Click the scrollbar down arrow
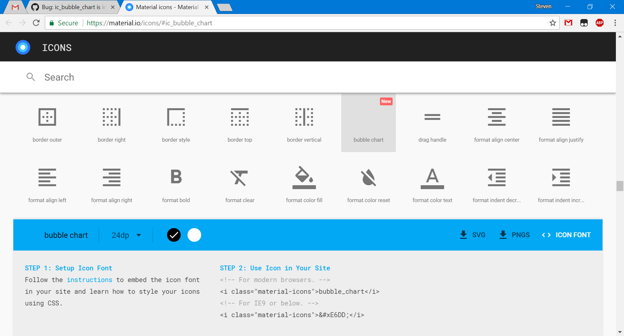 (x=620, y=332)
